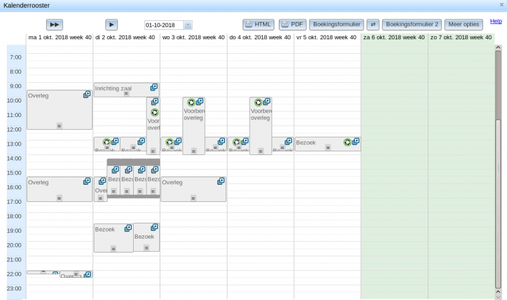Select the do 4 okt. 2018 column header
This screenshot has width=507, height=300.
click(260, 37)
